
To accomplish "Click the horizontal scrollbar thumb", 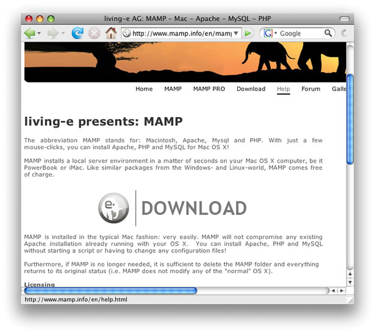I will click(x=110, y=291).
